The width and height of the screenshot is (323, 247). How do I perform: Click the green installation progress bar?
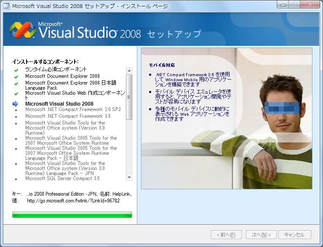pyautogui.click(x=72, y=215)
